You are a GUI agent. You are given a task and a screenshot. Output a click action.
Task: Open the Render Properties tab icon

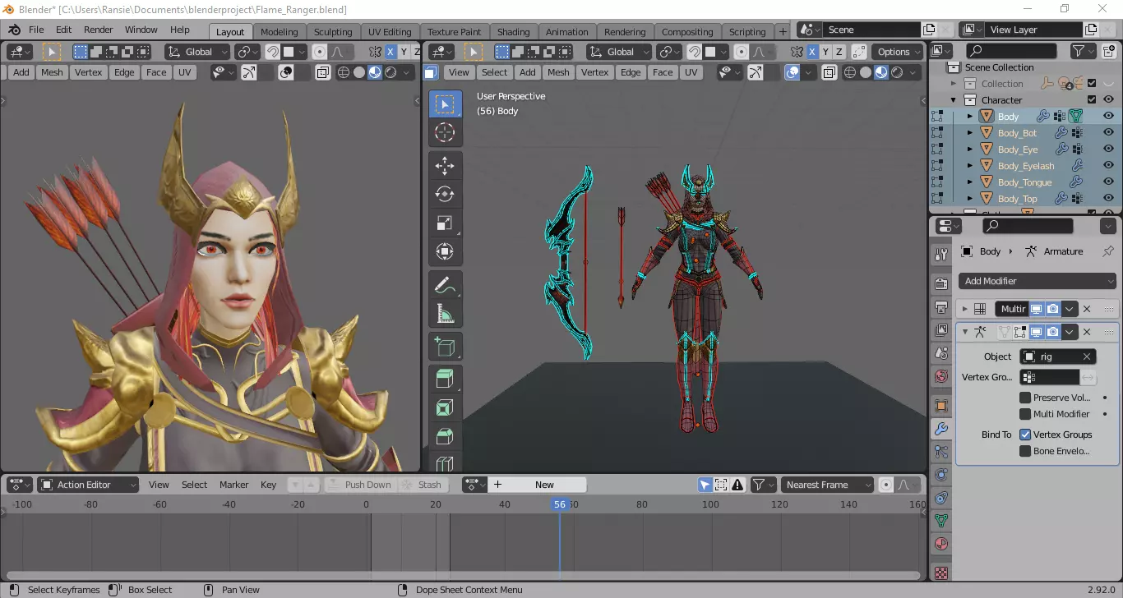click(x=941, y=284)
